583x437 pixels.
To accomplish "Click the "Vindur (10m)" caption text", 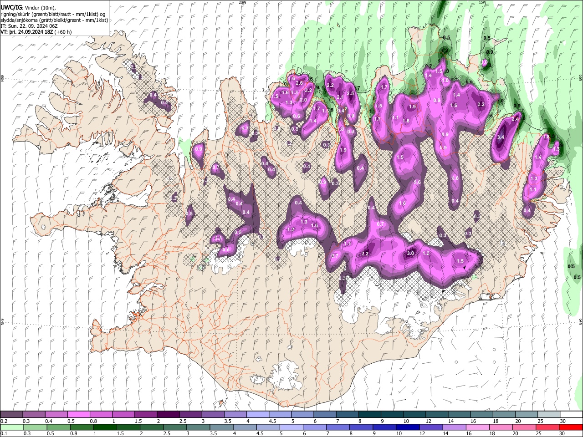I will coord(40,7).
